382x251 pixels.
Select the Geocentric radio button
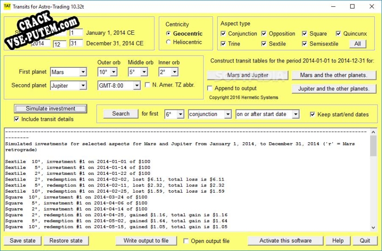coord(168,33)
